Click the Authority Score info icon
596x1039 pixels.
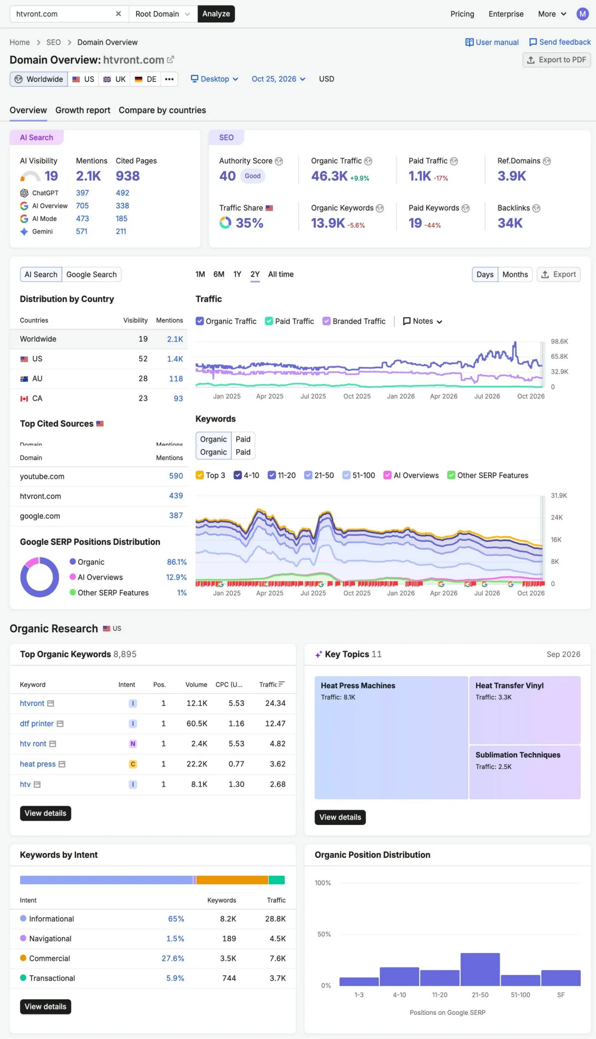(x=279, y=161)
